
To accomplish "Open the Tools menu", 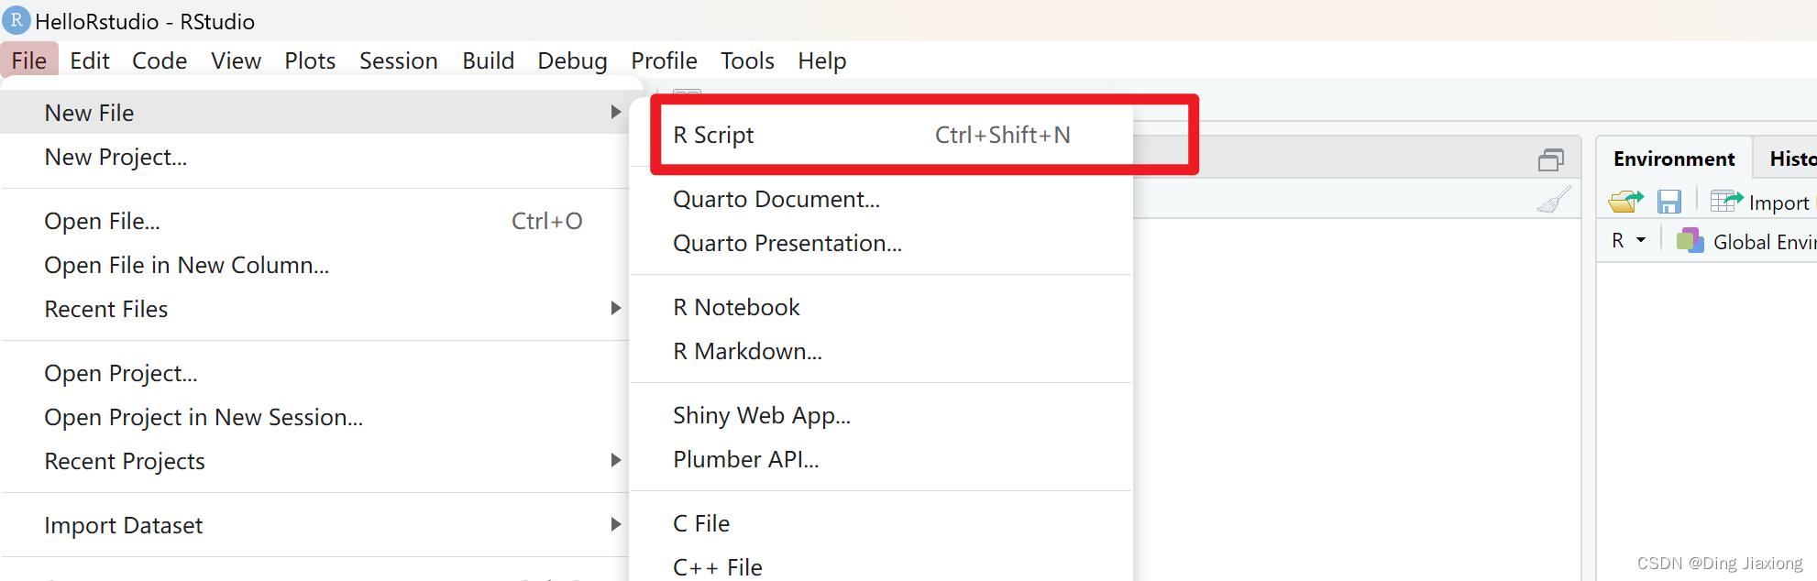I will coord(747,61).
